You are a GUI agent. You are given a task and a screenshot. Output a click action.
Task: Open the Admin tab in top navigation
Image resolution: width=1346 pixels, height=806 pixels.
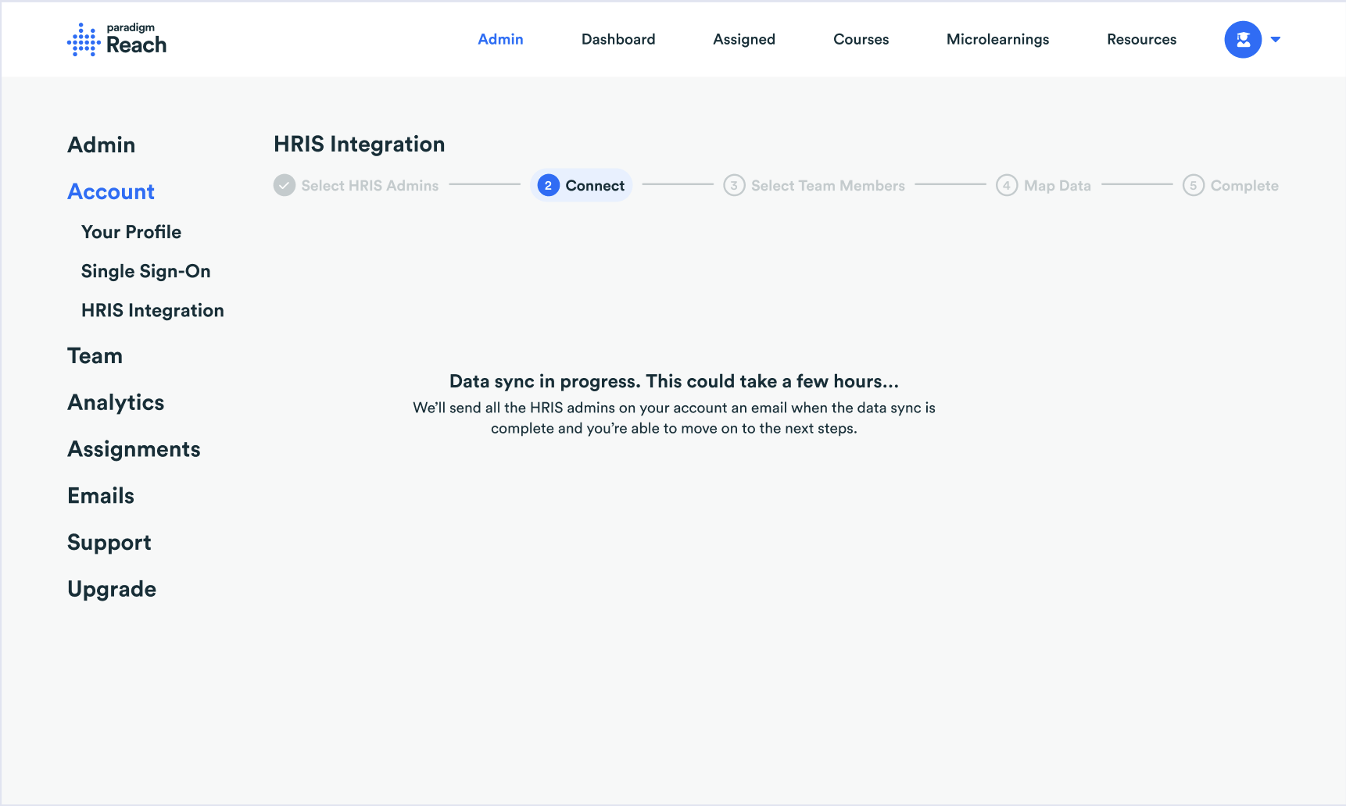point(500,39)
